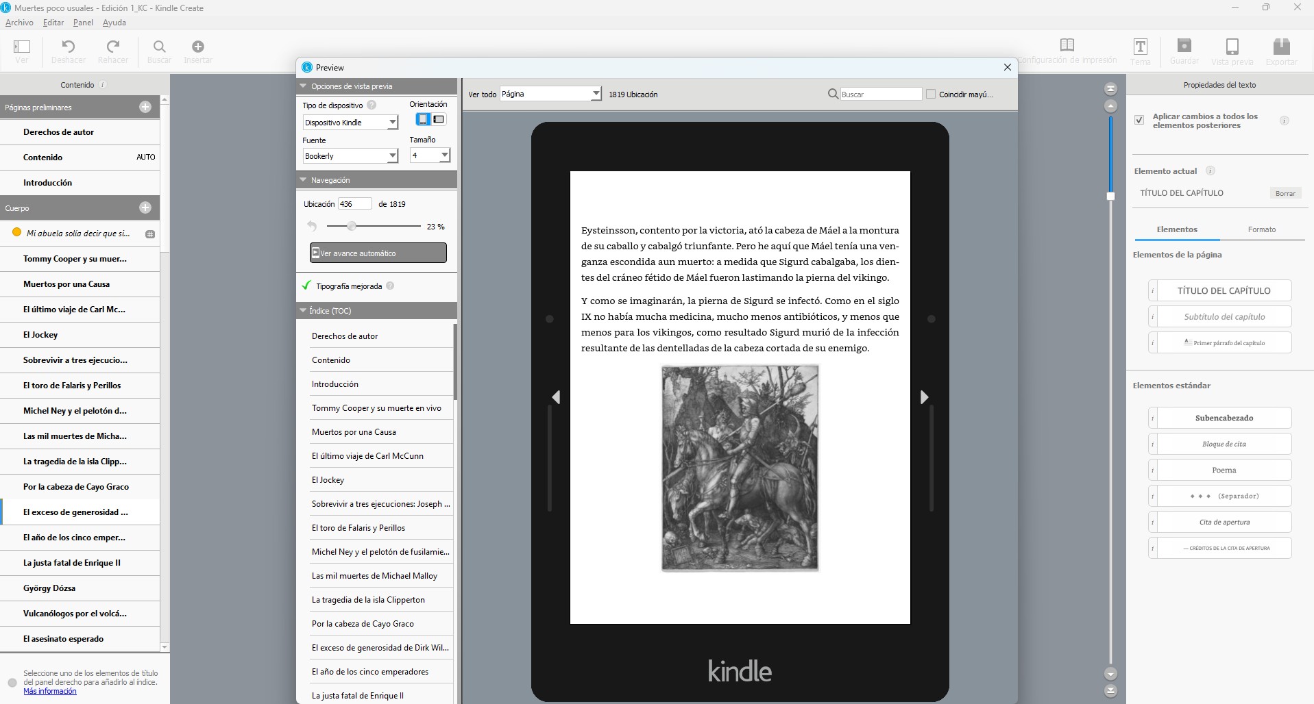
Task: Click the navigation progress slider handle
Action: coord(352,226)
